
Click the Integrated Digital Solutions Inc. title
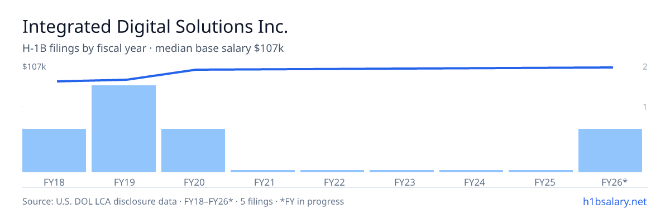click(155, 27)
